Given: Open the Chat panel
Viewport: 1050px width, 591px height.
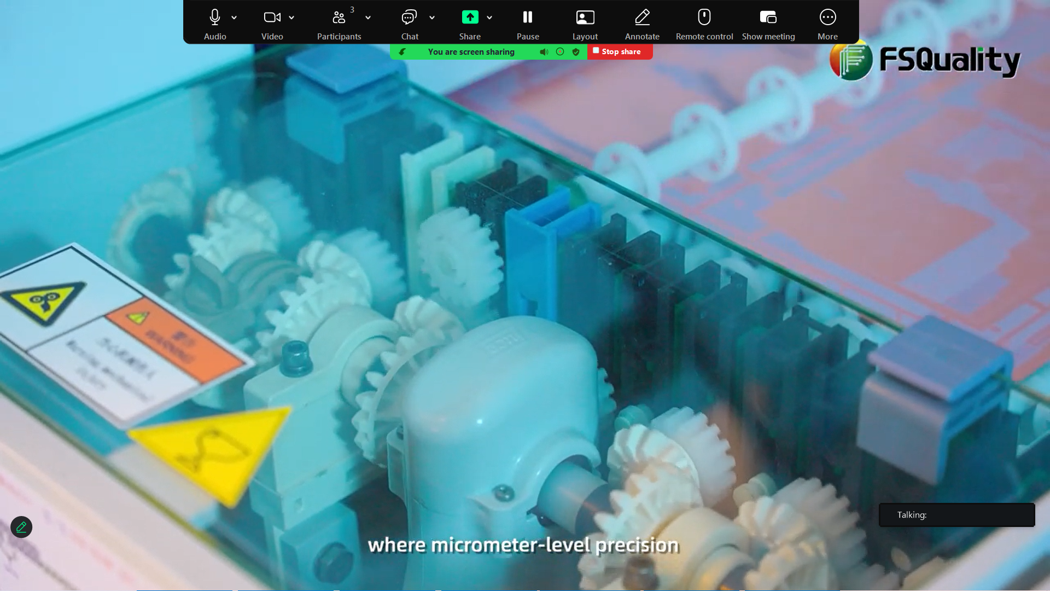Looking at the screenshot, I should click(x=409, y=18).
